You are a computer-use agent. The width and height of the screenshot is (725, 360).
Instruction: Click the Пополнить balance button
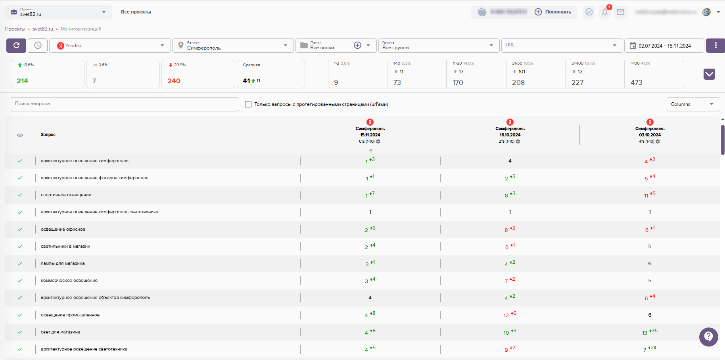[x=553, y=12]
